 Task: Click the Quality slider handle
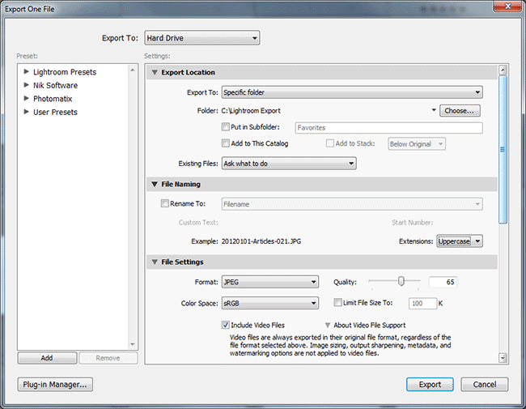tap(401, 281)
